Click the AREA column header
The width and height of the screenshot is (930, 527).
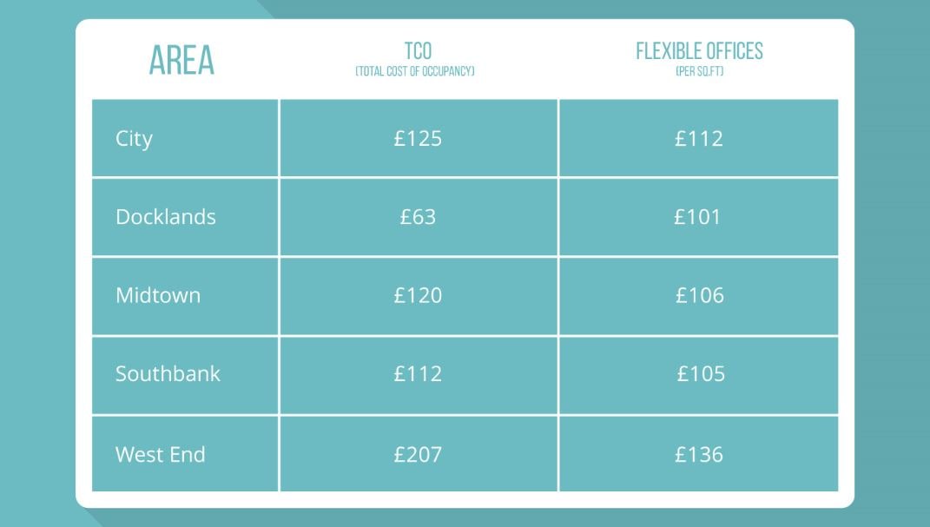tap(181, 60)
